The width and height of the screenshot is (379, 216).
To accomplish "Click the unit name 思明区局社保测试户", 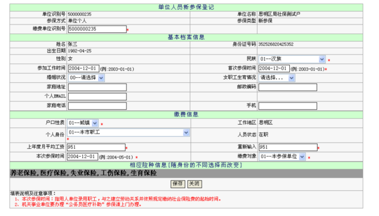I will click(x=279, y=14).
